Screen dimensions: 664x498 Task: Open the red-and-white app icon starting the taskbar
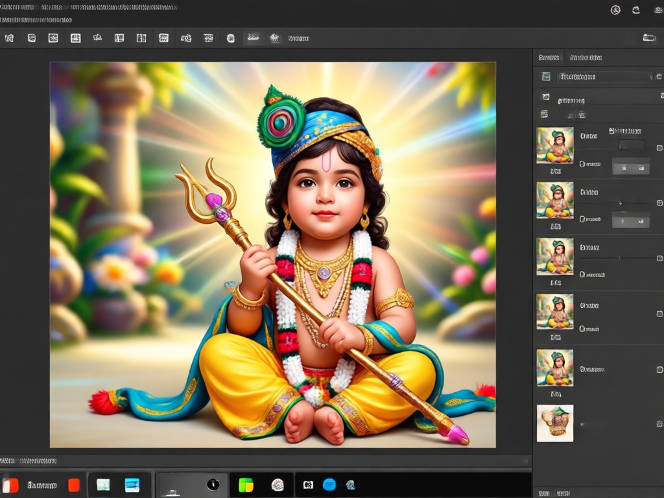[10, 485]
